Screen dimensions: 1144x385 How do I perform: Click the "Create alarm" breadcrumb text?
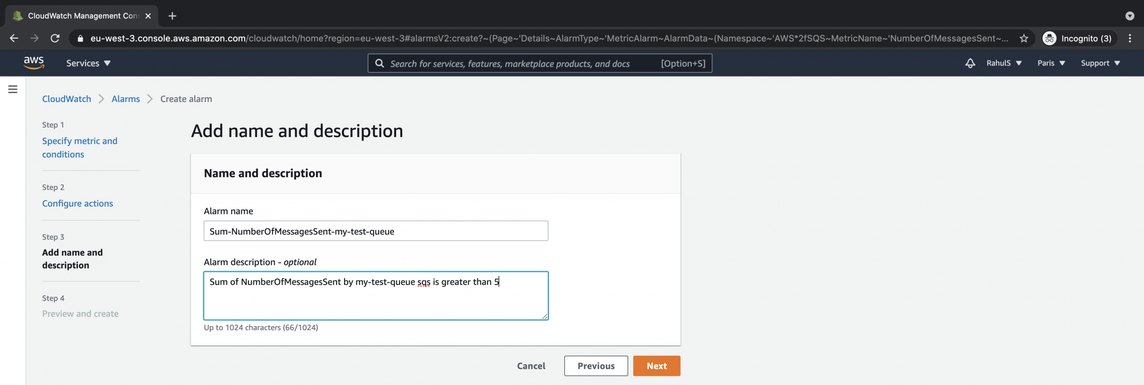coord(186,99)
